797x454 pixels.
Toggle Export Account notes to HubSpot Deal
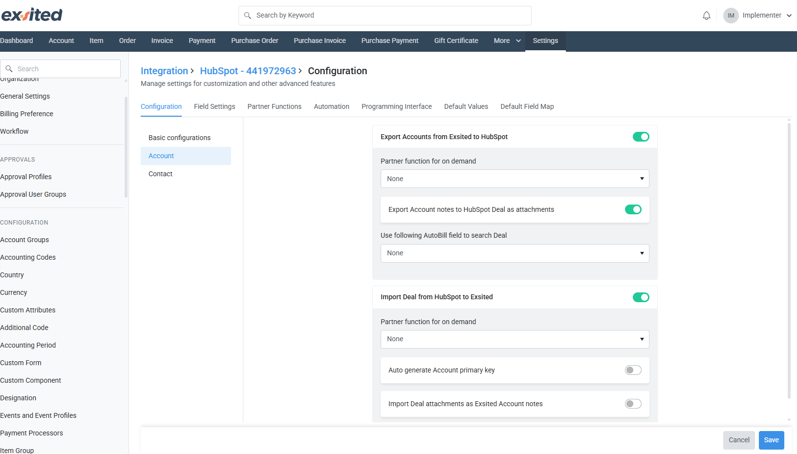click(633, 209)
